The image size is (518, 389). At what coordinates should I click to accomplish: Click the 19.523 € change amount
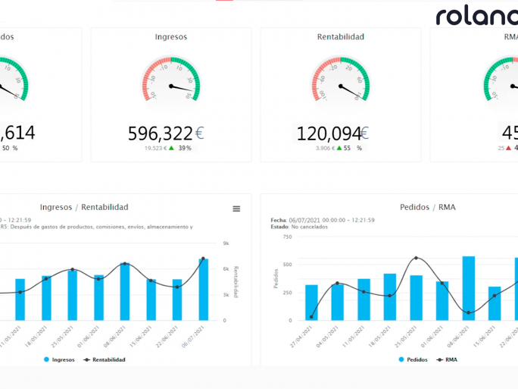(155, 148)
